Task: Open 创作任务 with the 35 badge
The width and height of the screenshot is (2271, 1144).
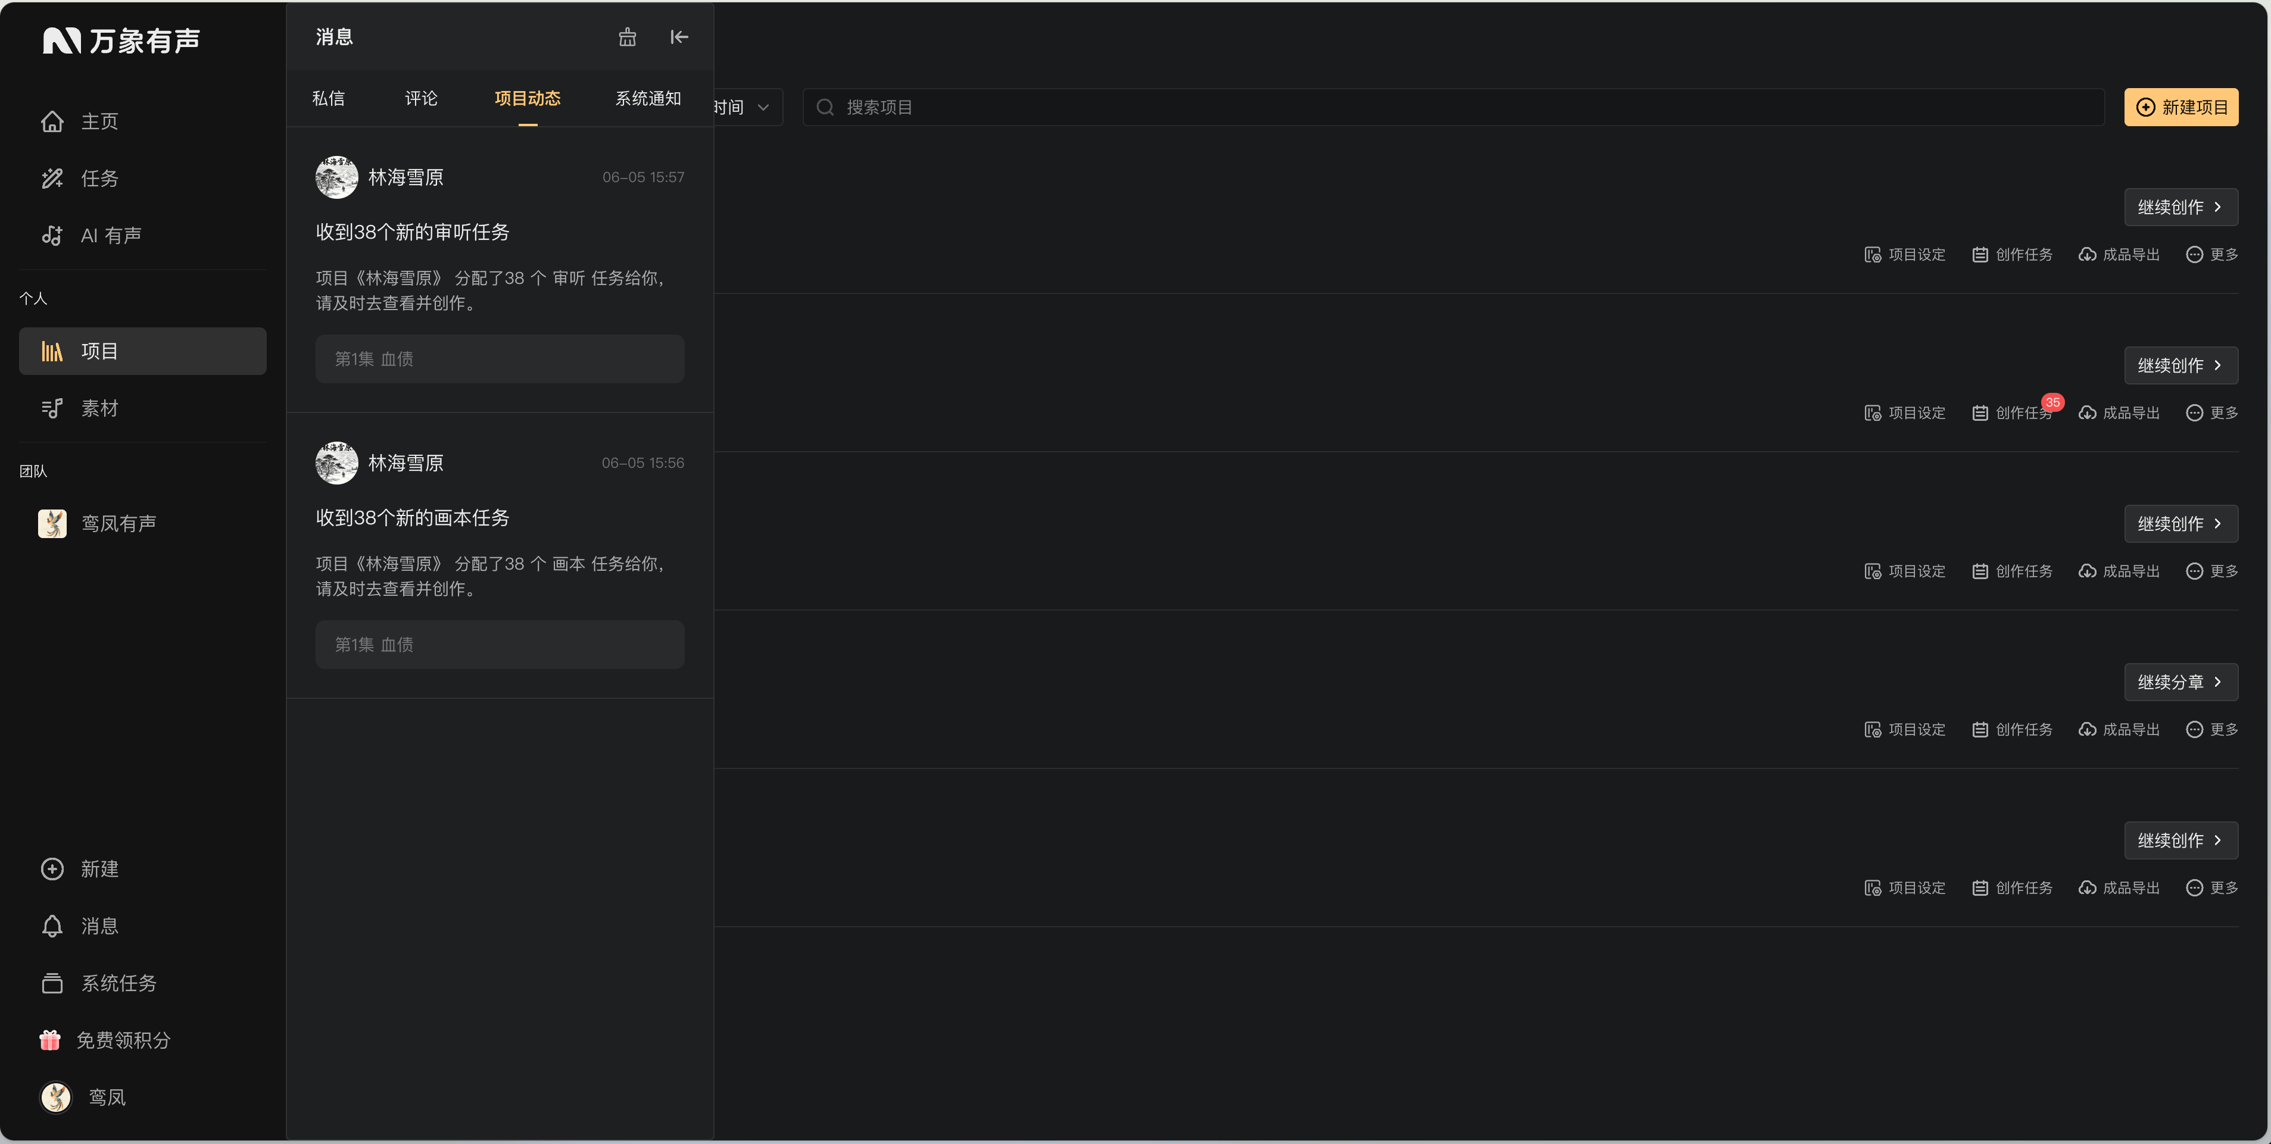Action: coord(2013,413)
